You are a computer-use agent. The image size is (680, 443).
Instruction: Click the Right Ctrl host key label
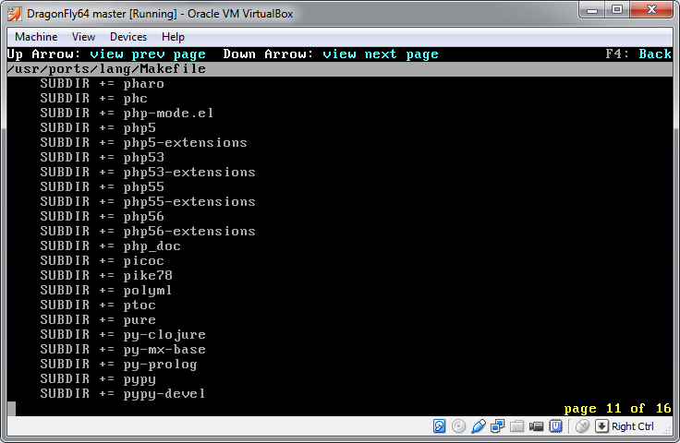(633, 426)
